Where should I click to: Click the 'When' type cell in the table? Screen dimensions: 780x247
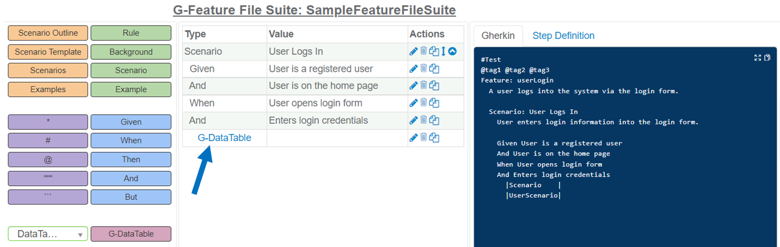224,103
